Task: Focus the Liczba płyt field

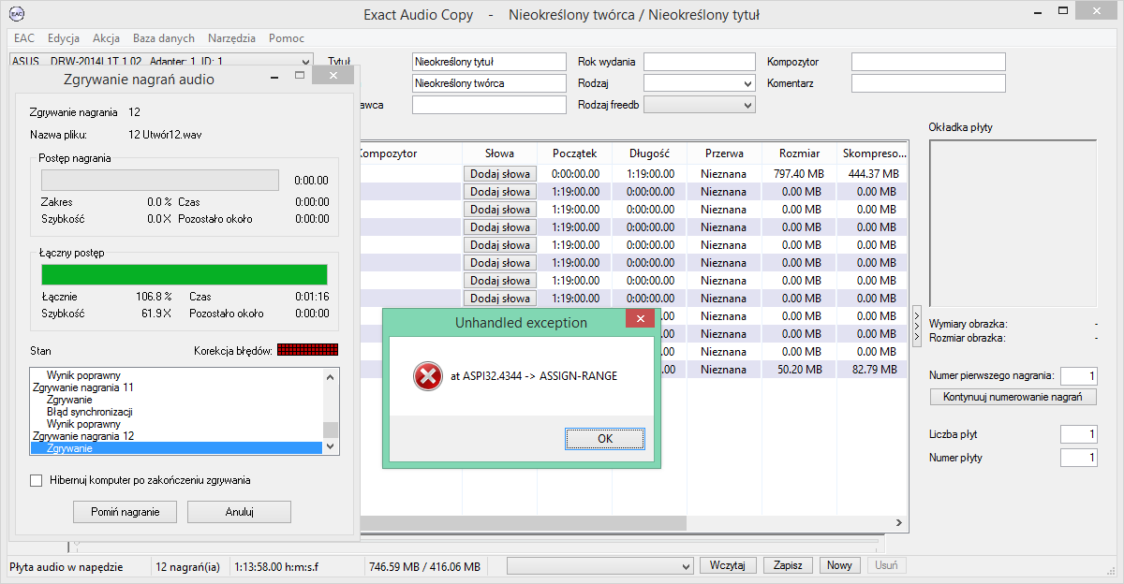Action: [1079, 434]
